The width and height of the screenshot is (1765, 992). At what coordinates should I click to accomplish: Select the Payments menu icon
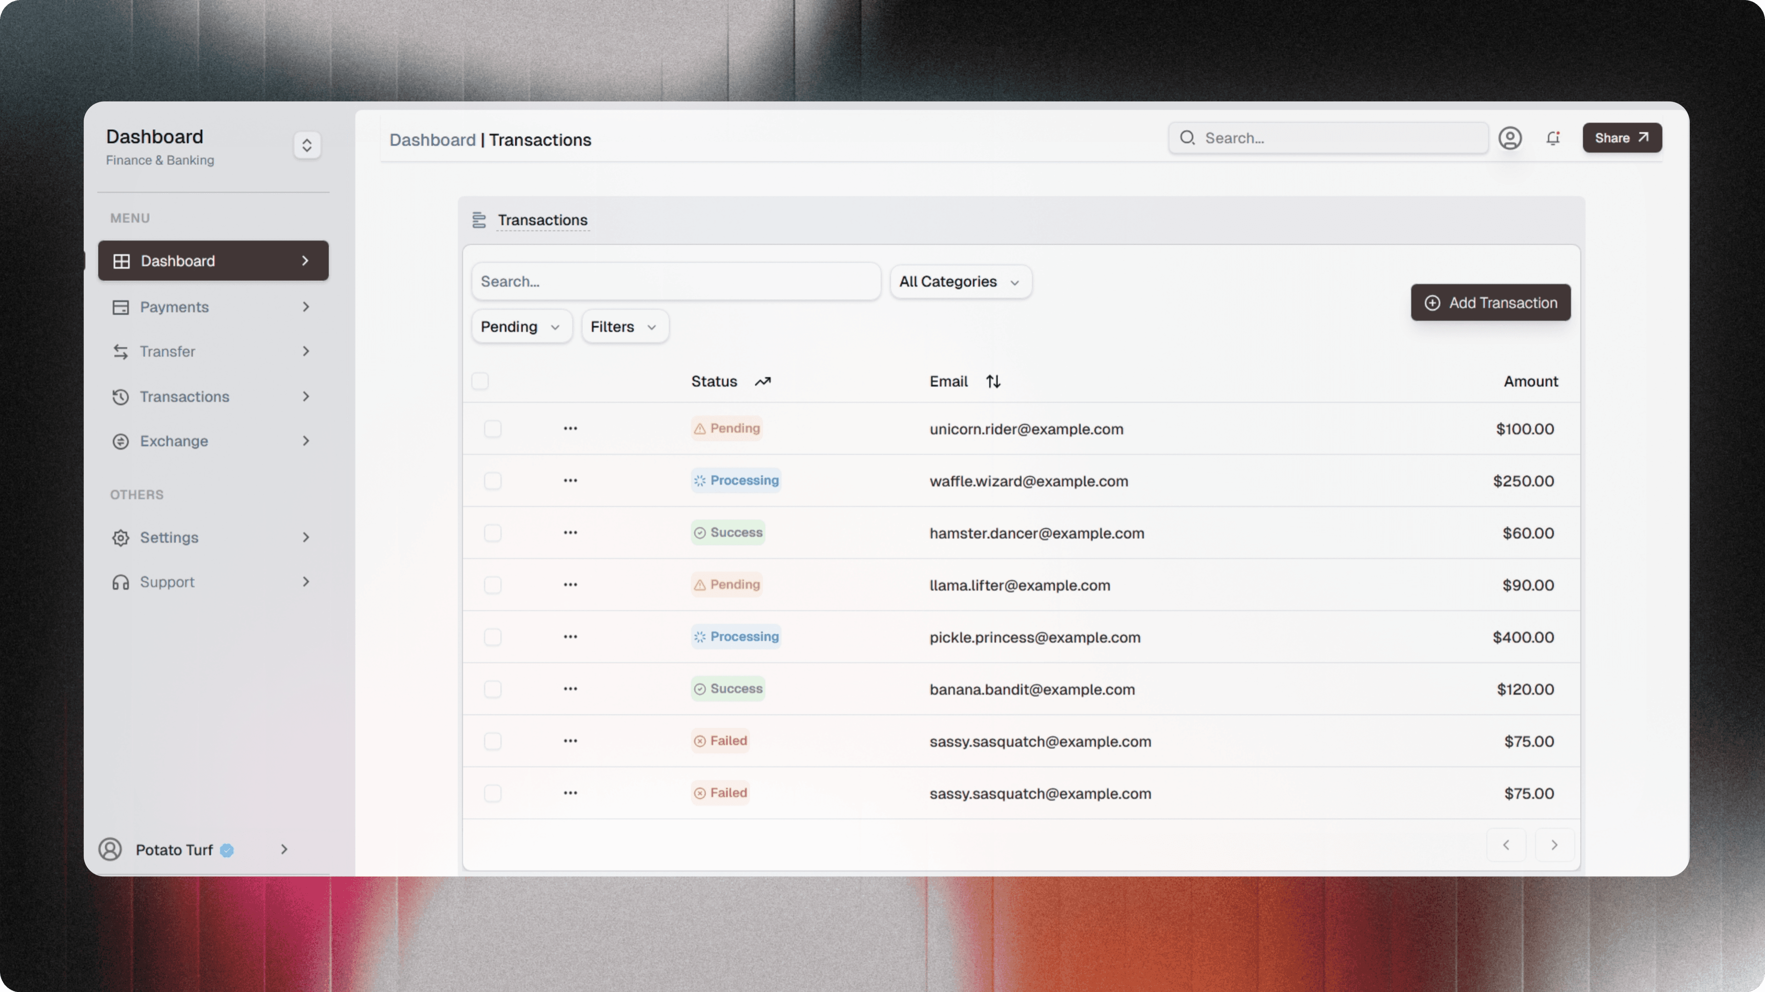coord(120,307)
